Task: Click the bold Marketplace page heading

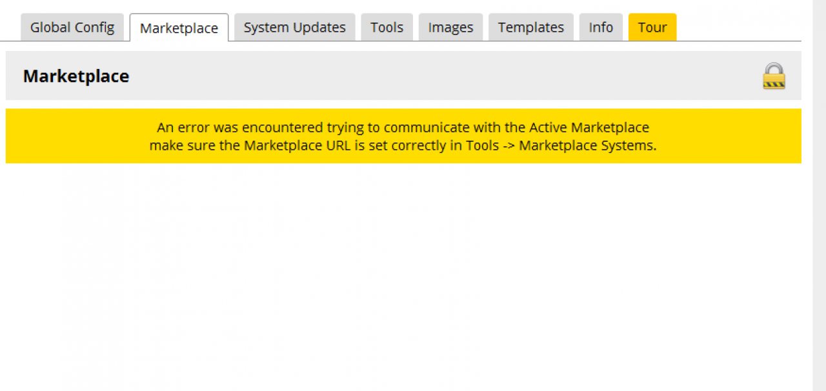Action: [x=76, y=76]
